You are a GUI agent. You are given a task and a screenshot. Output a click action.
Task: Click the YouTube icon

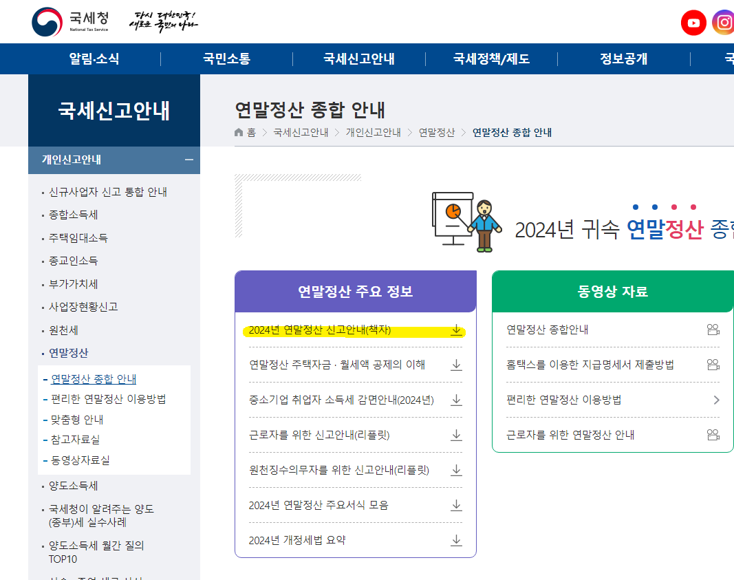(x=693, y=22)
